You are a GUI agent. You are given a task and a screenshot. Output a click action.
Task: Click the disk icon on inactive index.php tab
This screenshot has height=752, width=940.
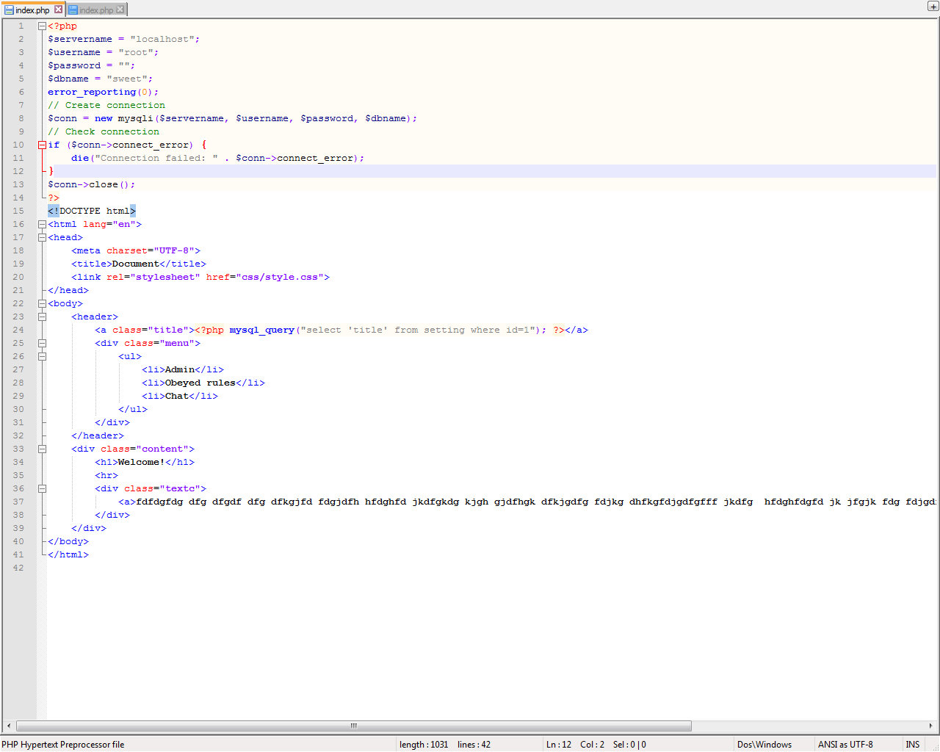pos(73,10)
